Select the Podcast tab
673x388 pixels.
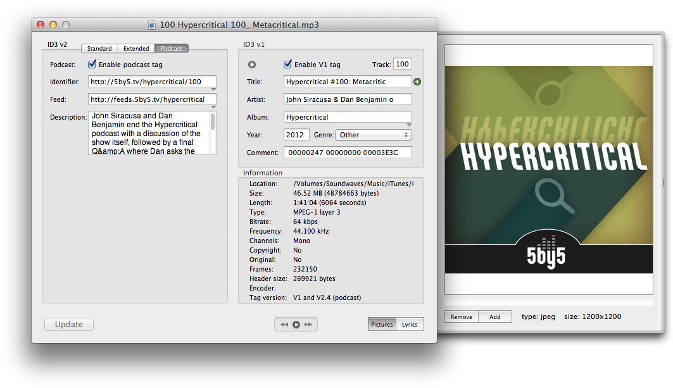point(171,49)
